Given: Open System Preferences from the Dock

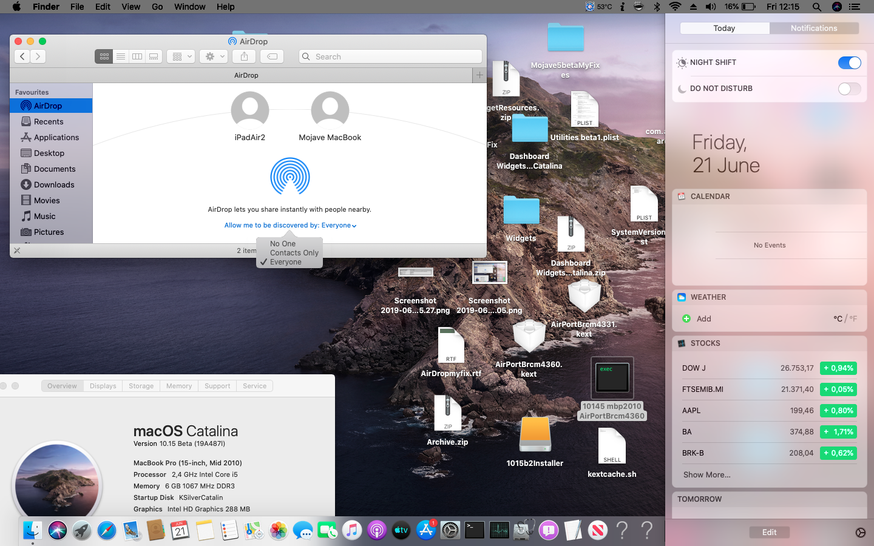Looking at the screenshot, I should [x=450, y=530].
